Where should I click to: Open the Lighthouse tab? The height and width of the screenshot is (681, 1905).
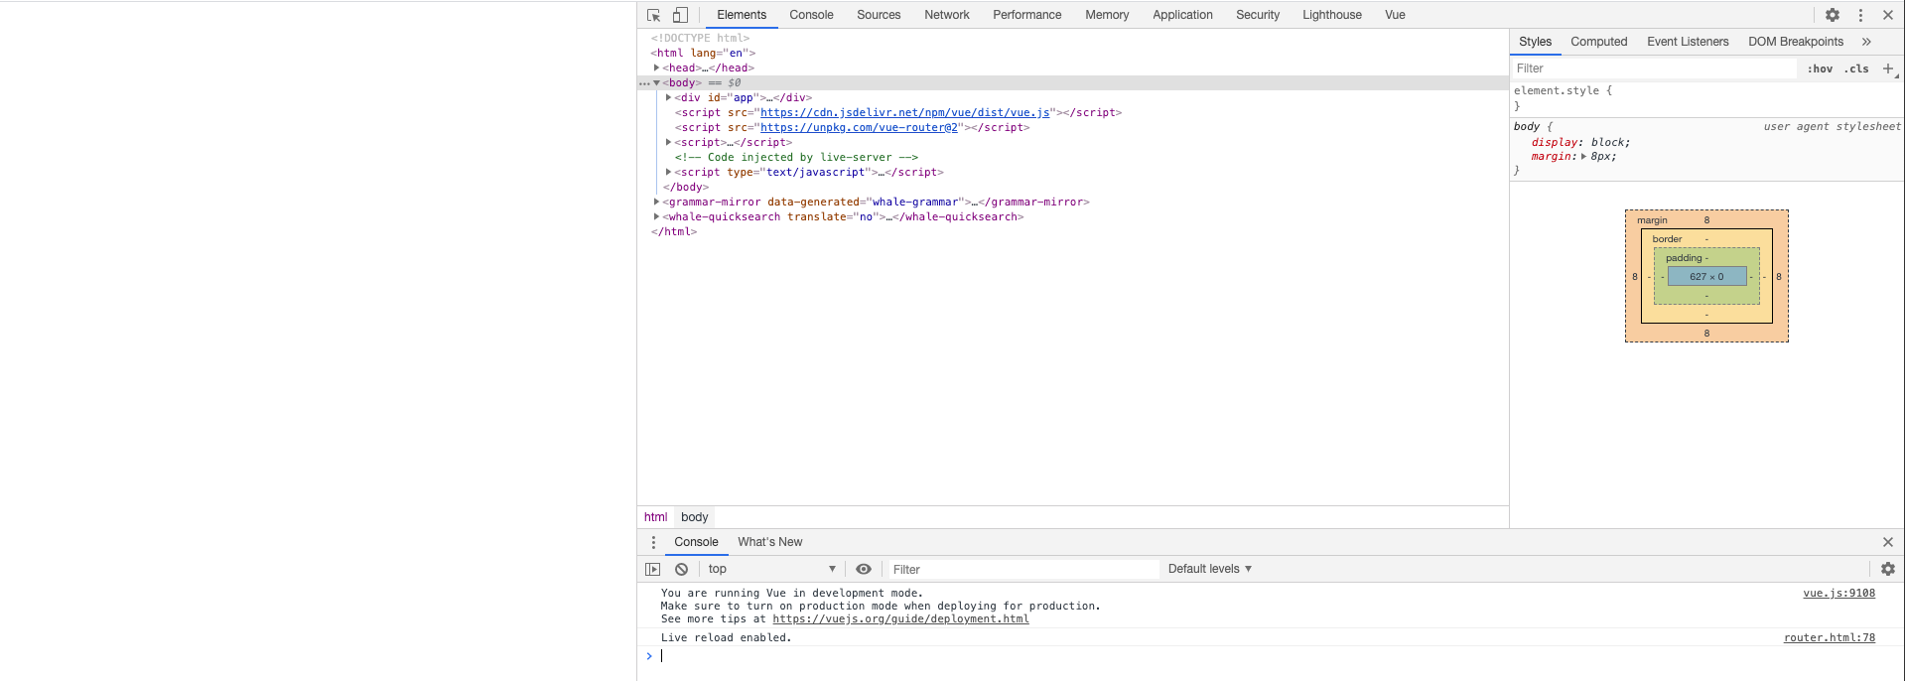(1332, 15)
